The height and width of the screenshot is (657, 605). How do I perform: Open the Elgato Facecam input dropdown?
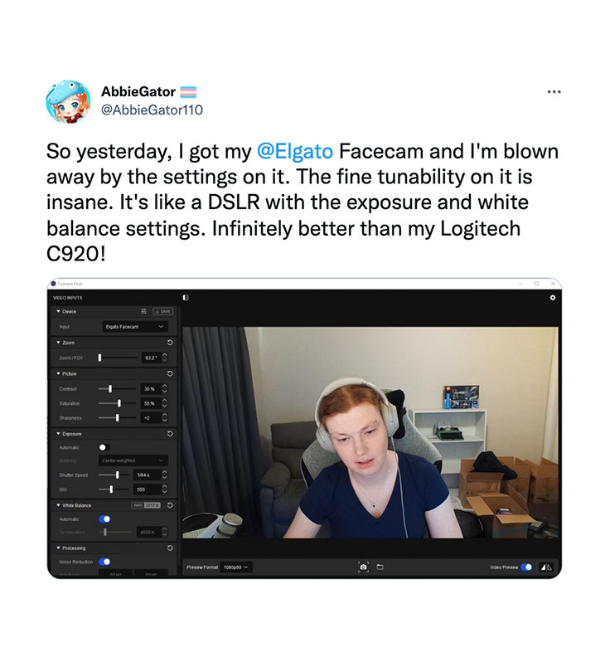point(135,327)
